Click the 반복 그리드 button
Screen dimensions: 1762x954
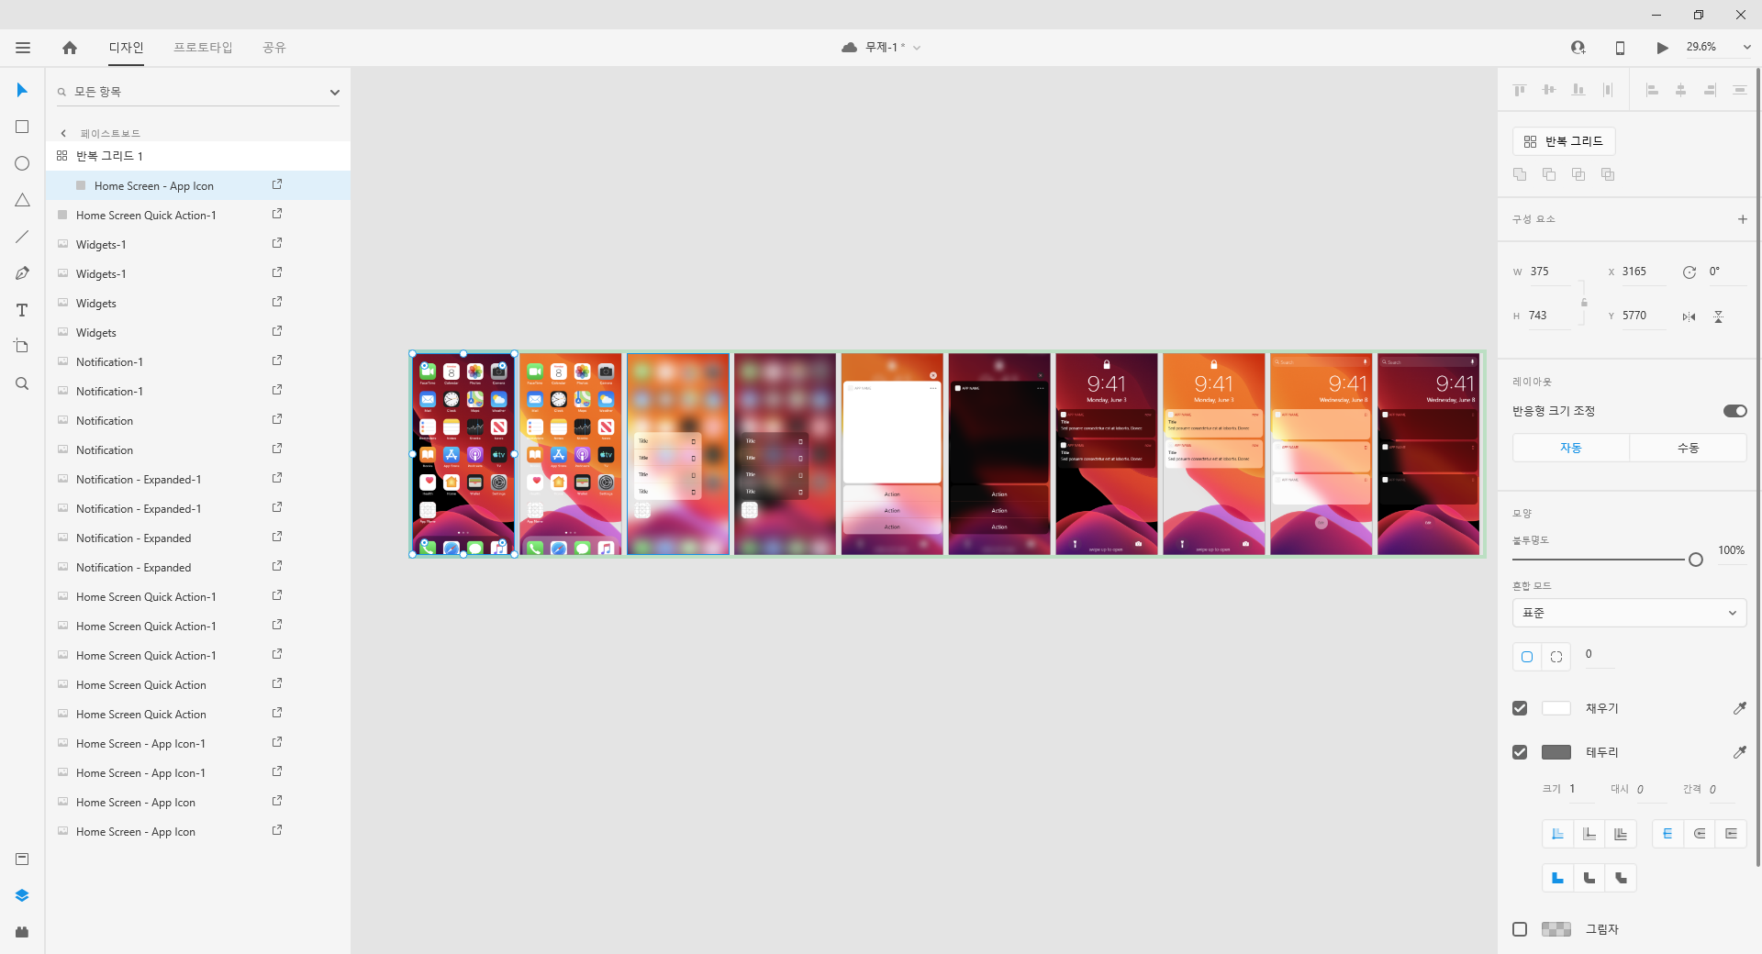1564,141
